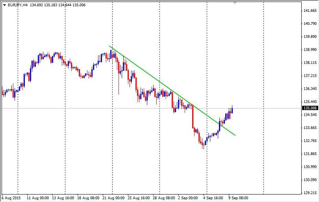
Task: Click the highlighted current price label 135.006
Action: pyautogui.click(x=310, y=108)
